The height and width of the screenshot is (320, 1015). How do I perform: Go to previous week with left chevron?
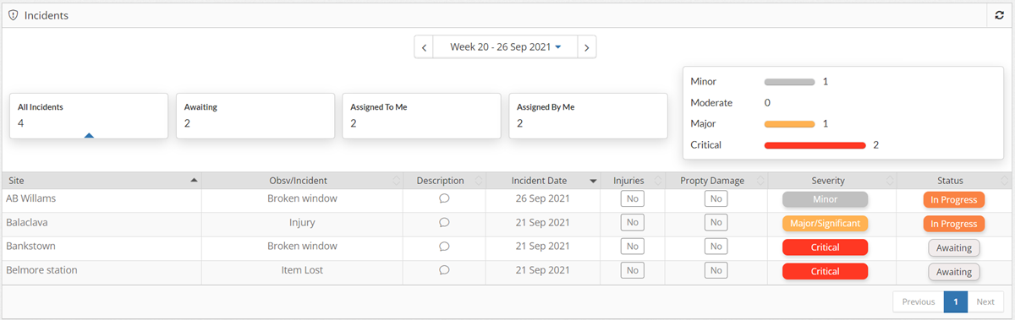425,46
